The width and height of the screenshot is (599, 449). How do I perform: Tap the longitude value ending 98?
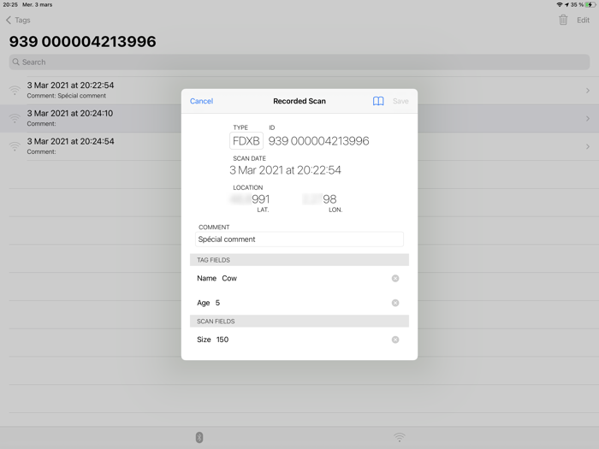pyautogui.click(x=319, y=199)
